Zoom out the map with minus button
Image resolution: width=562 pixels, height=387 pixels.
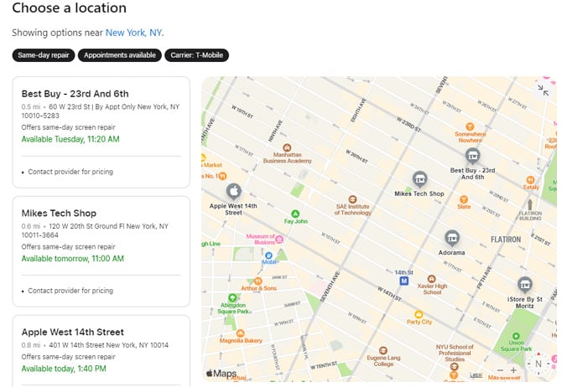click(501, 370)
